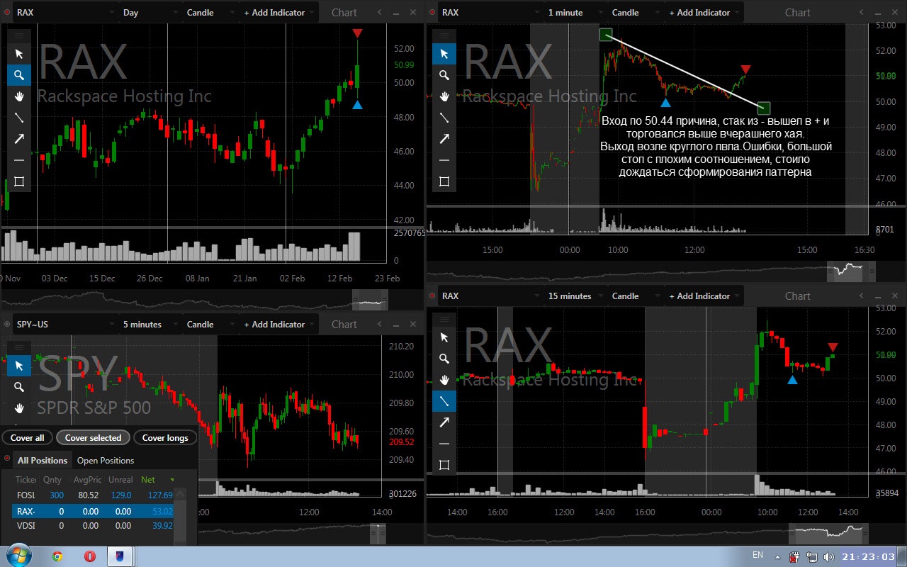Image resolution: width=907 pixels, height=567 pixels.
Task: Switch to the Open Positions tab
Action: pos(106,460)
